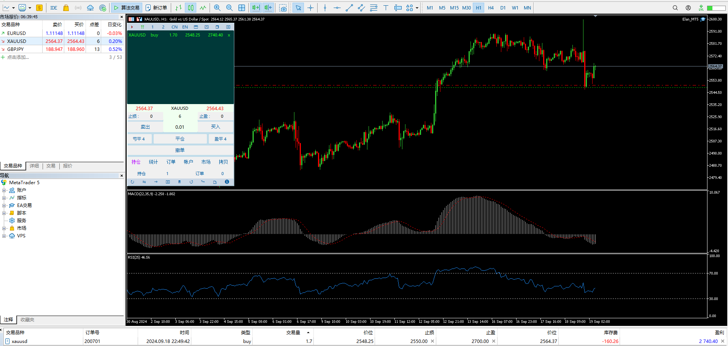Viewport: 728px width, 346px height.
Task: Click the 亏平 4 button
Action: pos(139,139)
